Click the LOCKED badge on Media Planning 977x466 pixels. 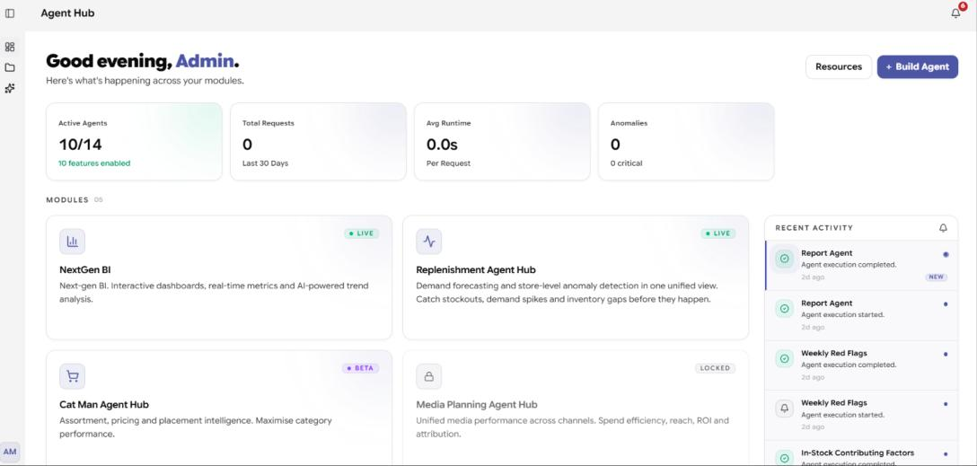[x=715, y=368]
